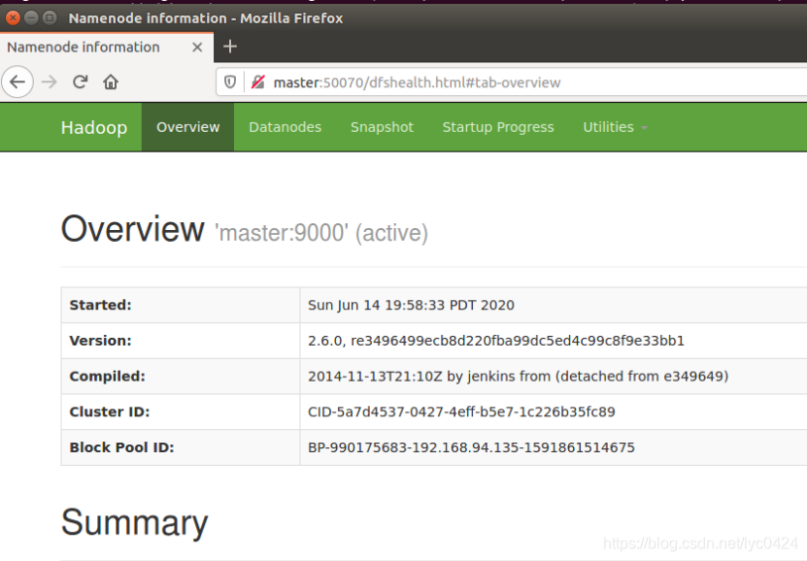Open the Firefox home page icon
Image resolution: width=807 pixels, height=561 pixels.
pos(111,82)
